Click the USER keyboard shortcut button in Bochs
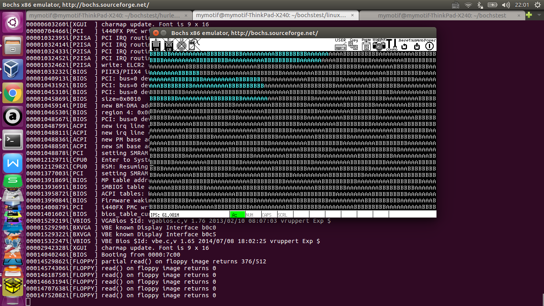The image size is (544, 306). click(x=340, y=45)
